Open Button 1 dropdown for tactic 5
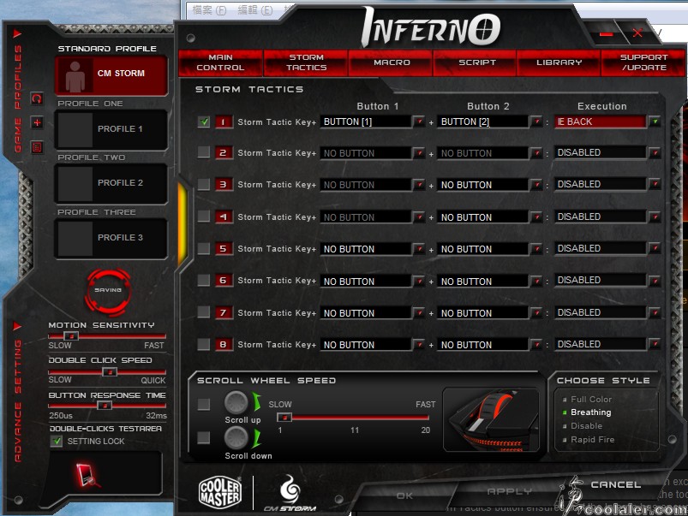Viewport: 688px width, 516px height. coord(419,248)
